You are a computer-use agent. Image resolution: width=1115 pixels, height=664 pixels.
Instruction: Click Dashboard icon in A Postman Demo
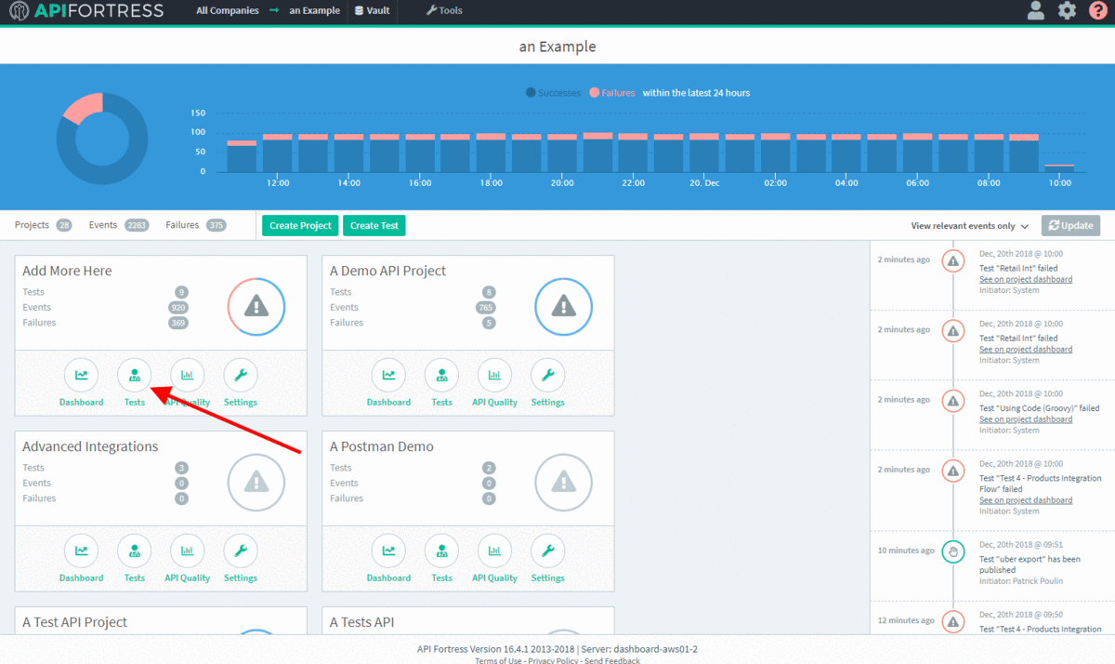pos(388,551)
